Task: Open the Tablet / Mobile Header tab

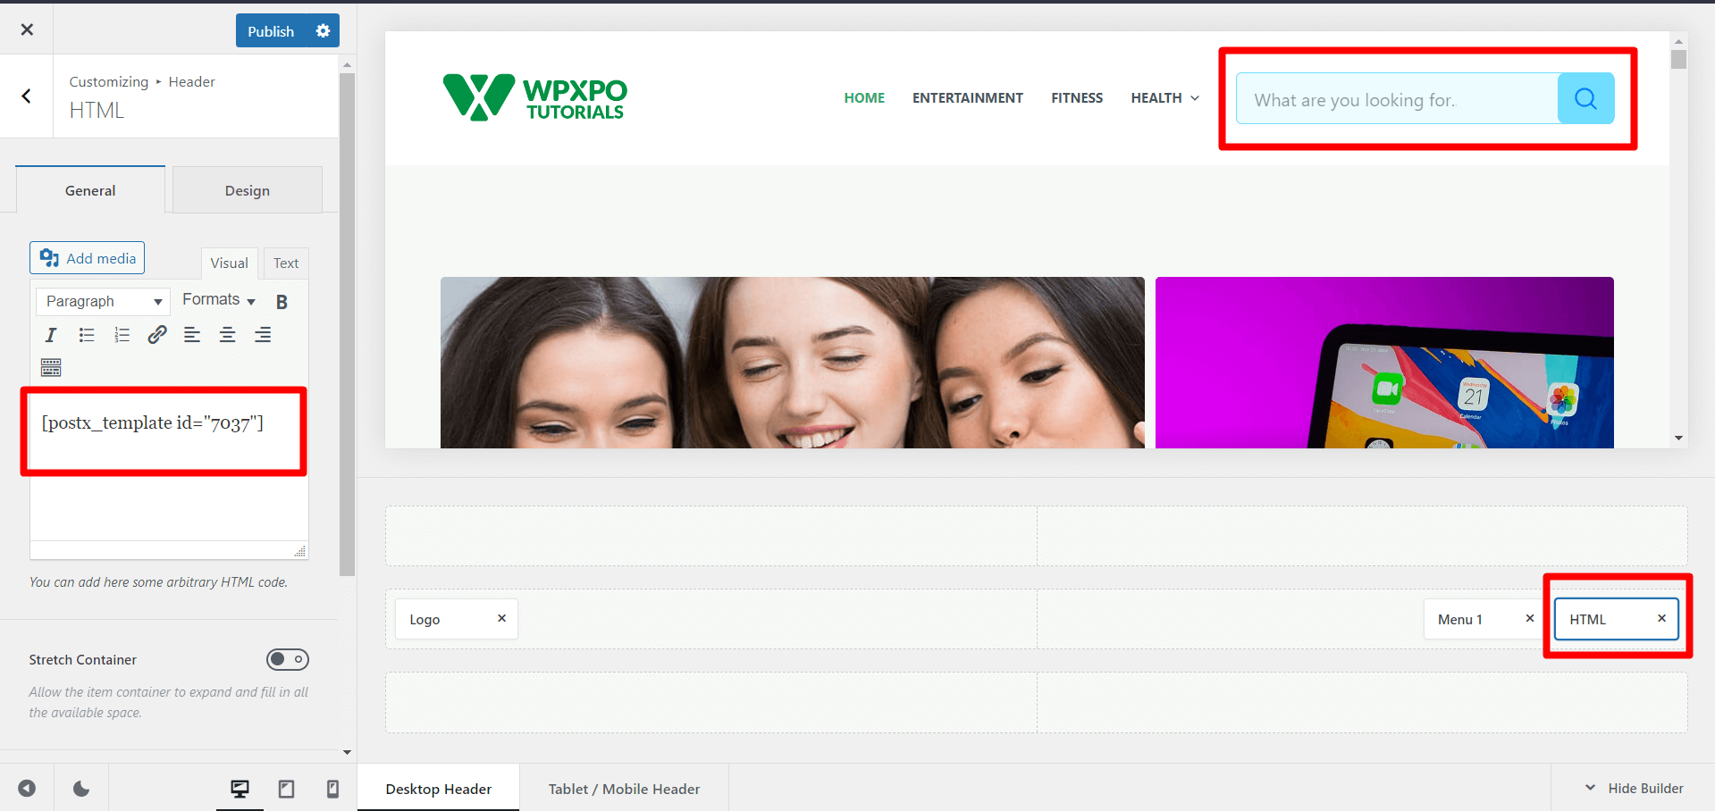Action: [624, 789]
